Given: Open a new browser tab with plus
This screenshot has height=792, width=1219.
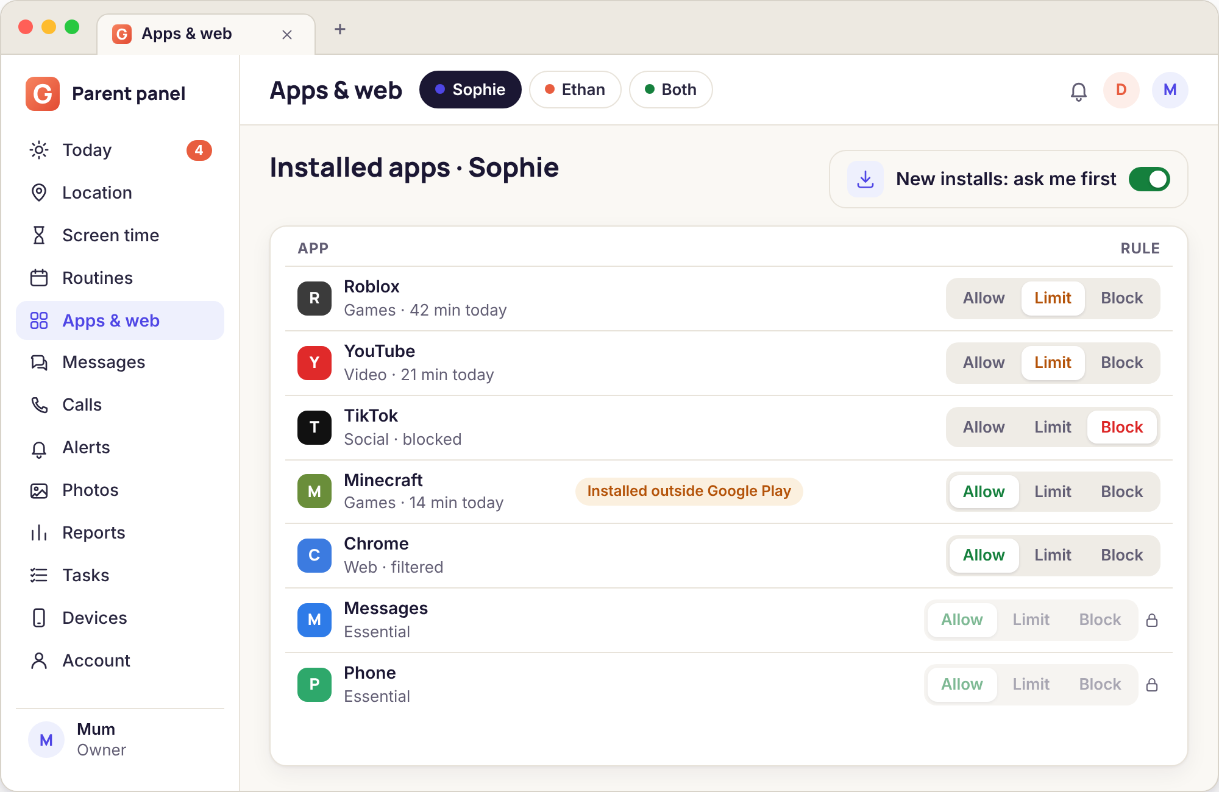Looking at the screenshot, I should pyautogui.click(x=340, y=29).
